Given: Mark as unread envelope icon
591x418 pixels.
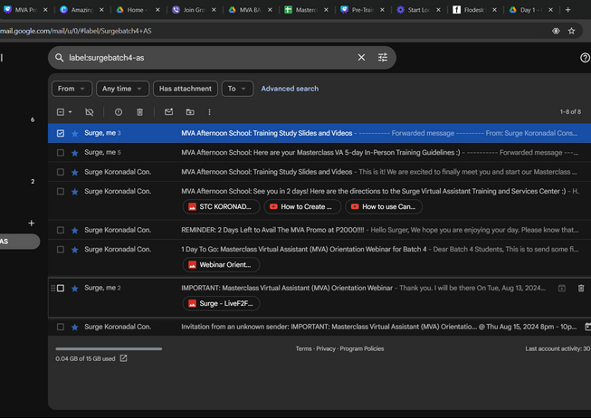Looking at the screenshot, I should point(169,112).
